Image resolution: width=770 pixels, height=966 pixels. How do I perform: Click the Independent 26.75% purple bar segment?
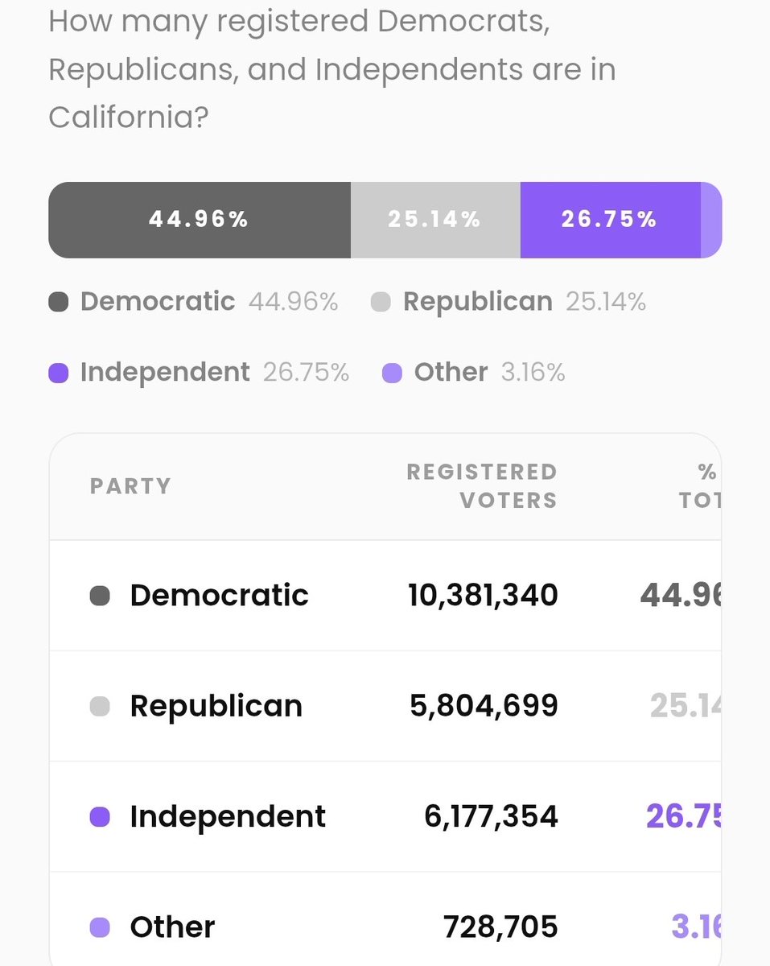(611, 220)
